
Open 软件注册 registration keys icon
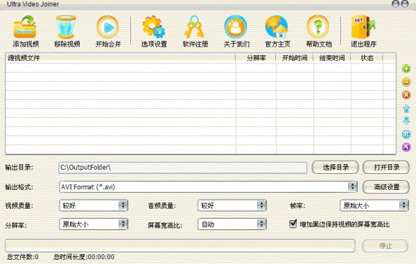pos(194,27)
